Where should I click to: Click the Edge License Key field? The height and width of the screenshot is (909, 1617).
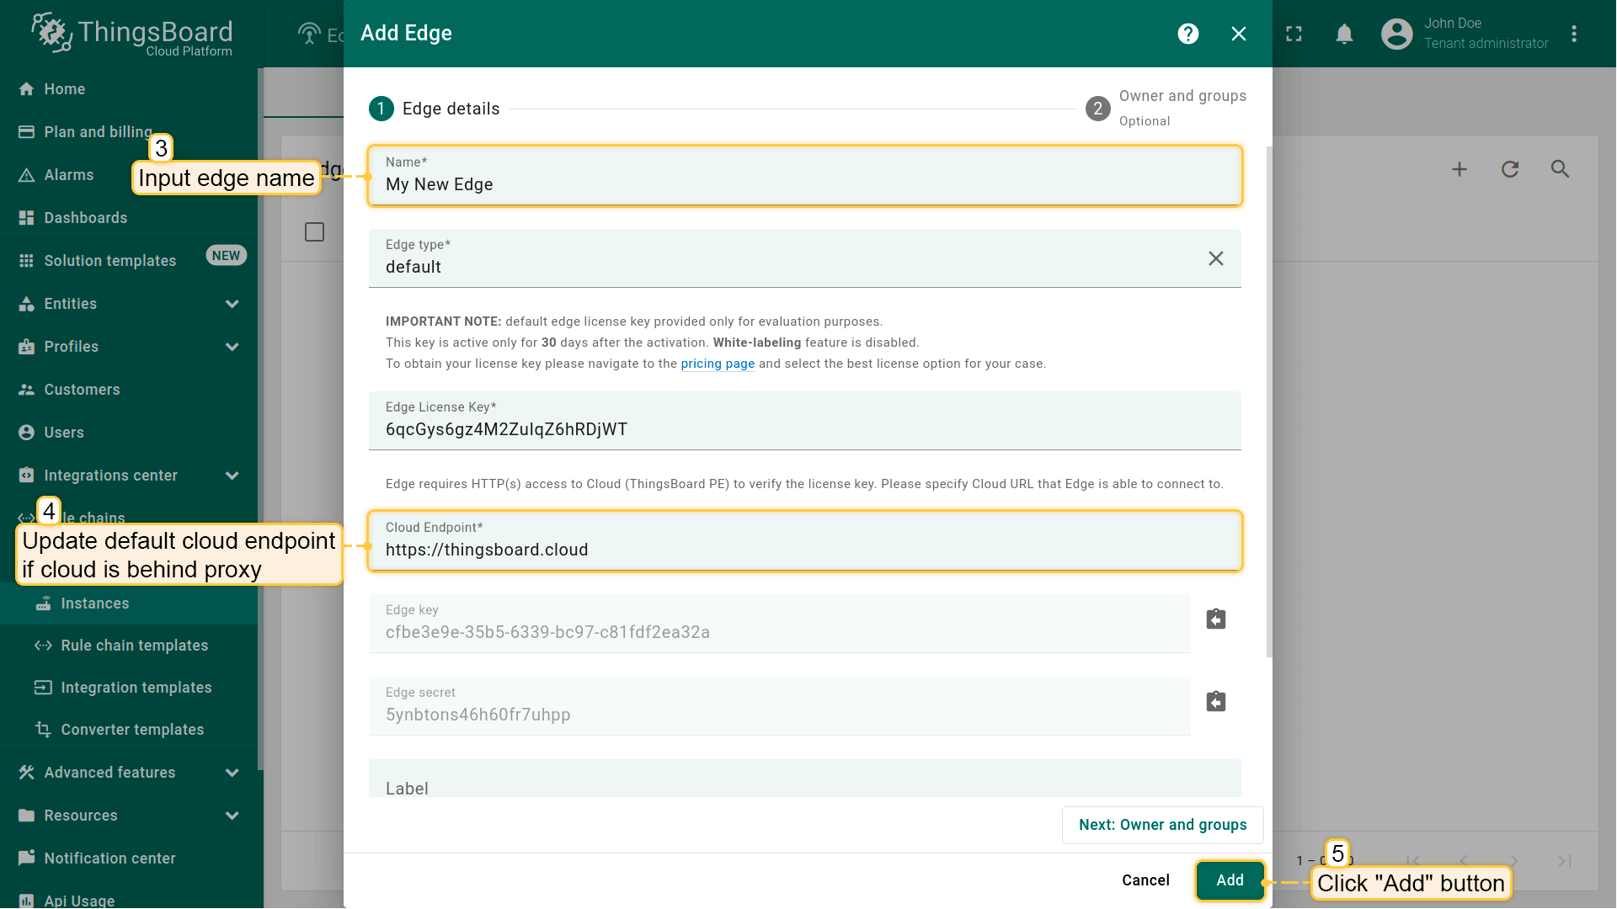(805, 421)
